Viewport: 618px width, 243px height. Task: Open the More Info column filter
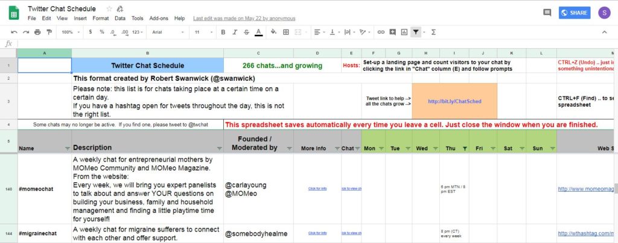[x=337, y=148]
